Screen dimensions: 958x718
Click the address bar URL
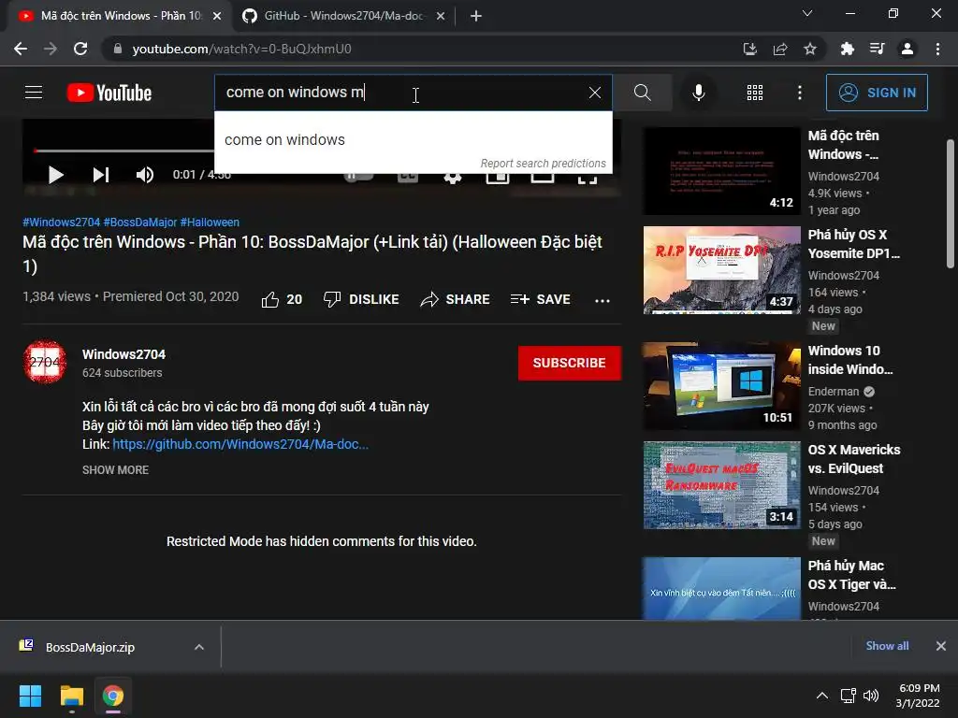point(241,49)
